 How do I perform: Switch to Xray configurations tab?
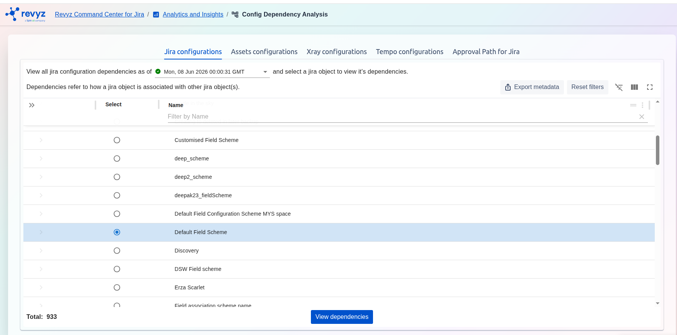(x=337, y=52)
